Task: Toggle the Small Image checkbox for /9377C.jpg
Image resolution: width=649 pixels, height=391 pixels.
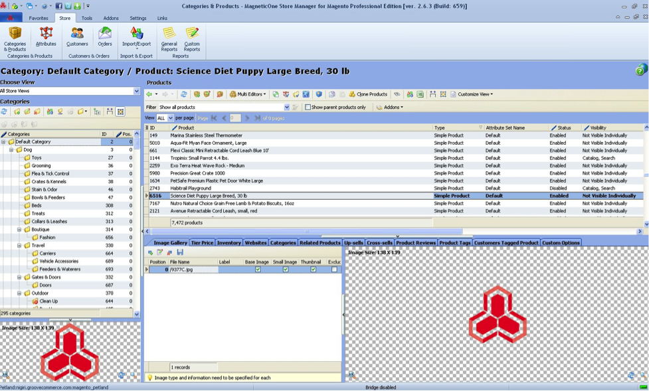Action: pyautogui.click(x=286, y=270)
